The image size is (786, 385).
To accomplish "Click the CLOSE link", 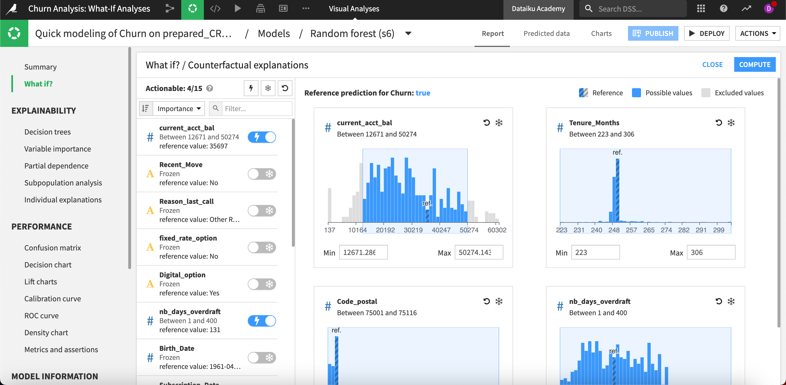I will (x=712, y=64).
